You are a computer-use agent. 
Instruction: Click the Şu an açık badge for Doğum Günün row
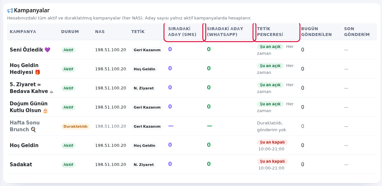click(x=270, y=104)
